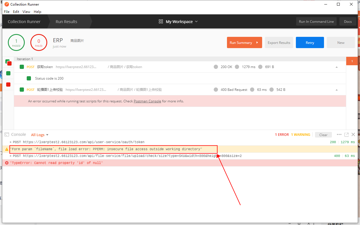The height and width of the screenshot is (225, 360).
Task: Open the Console ellipsis menu
Action: pyautogui.click(x=339, y=134)
